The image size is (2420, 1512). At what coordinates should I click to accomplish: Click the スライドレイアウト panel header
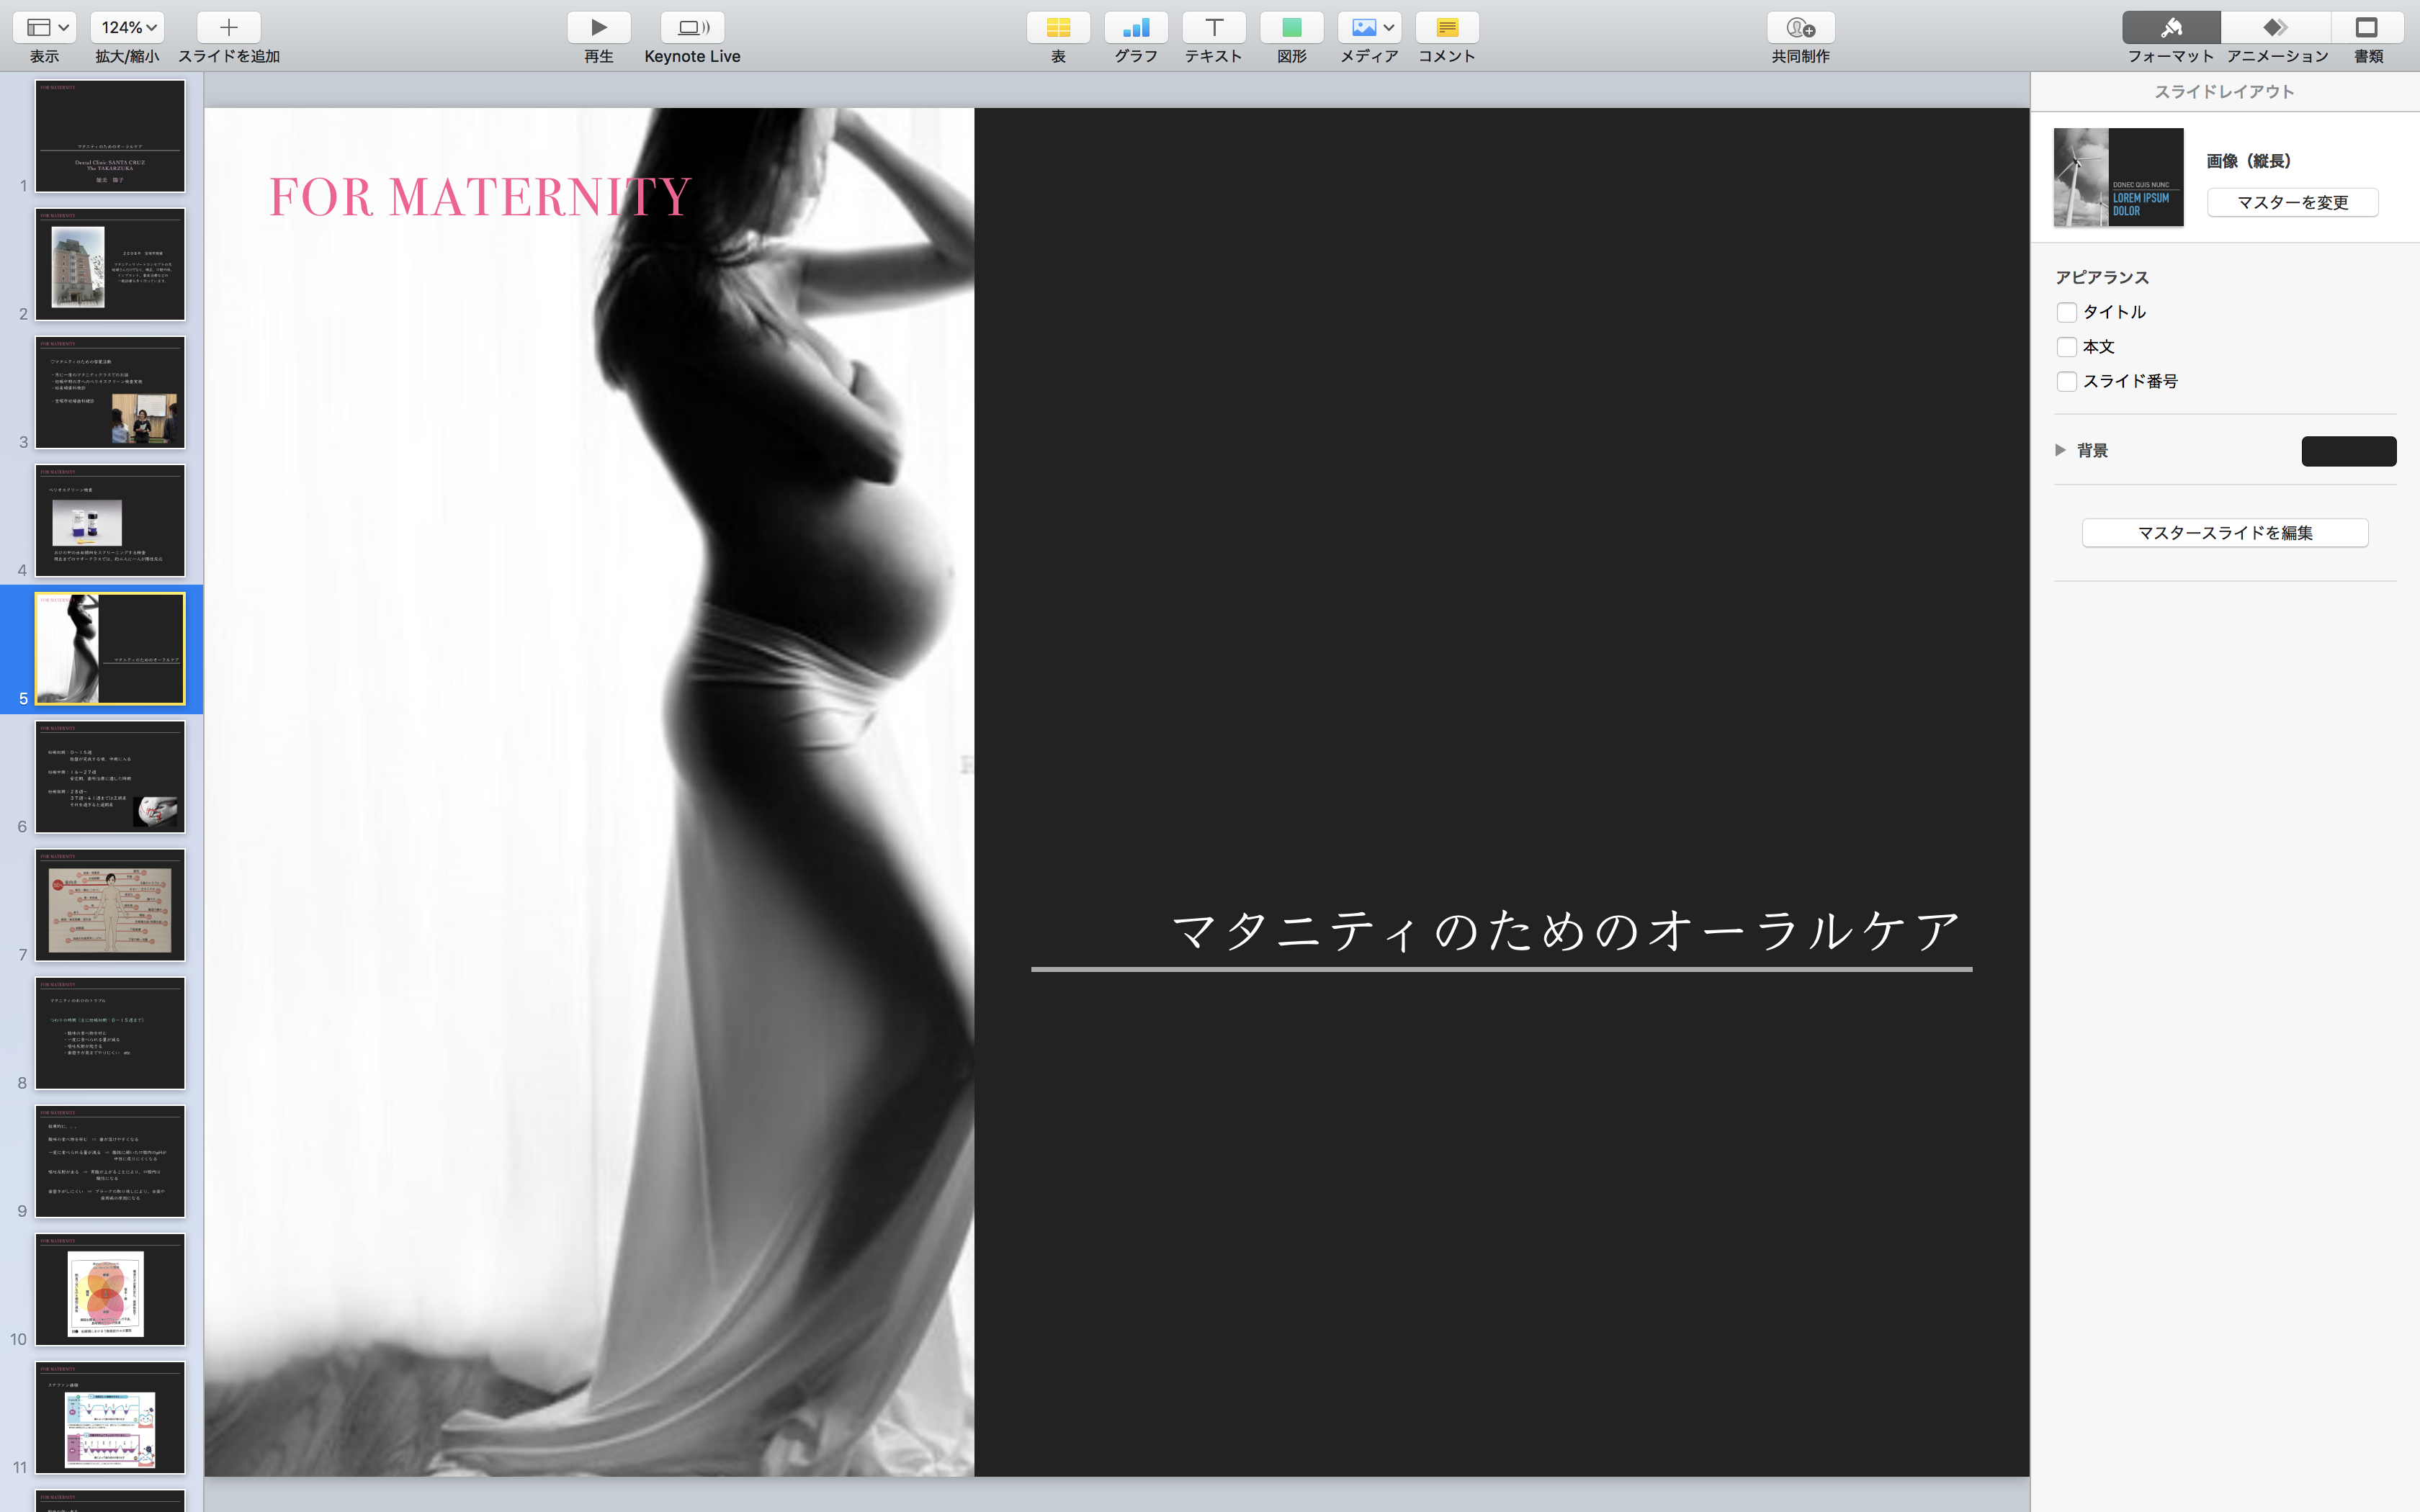[x=2225, y=92]
